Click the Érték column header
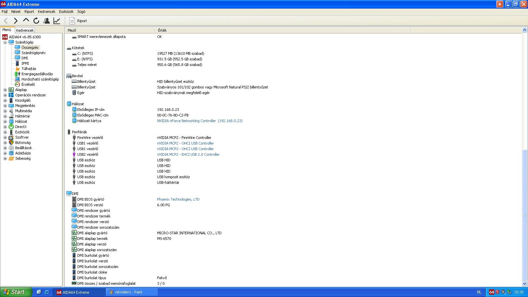528x297 pixels. [x=283, y=30]
